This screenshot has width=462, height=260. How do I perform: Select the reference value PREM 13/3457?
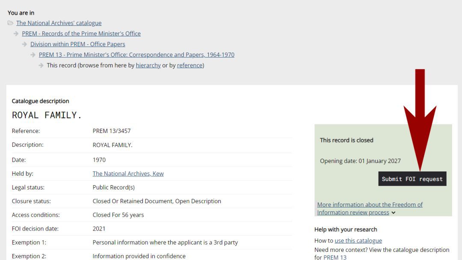[111, 131]
